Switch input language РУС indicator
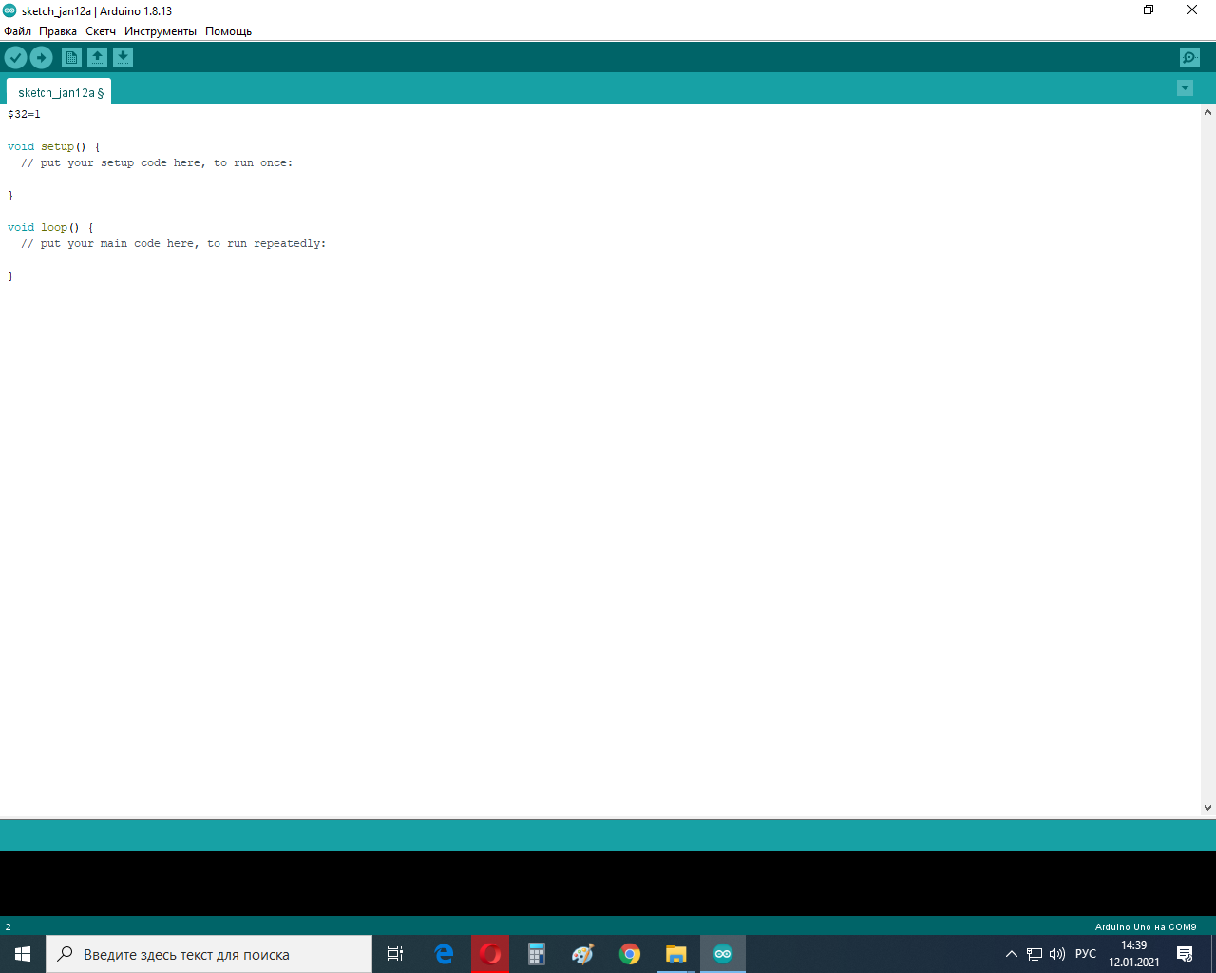Screen dimensions: 1216x973 click(1086, 954)
